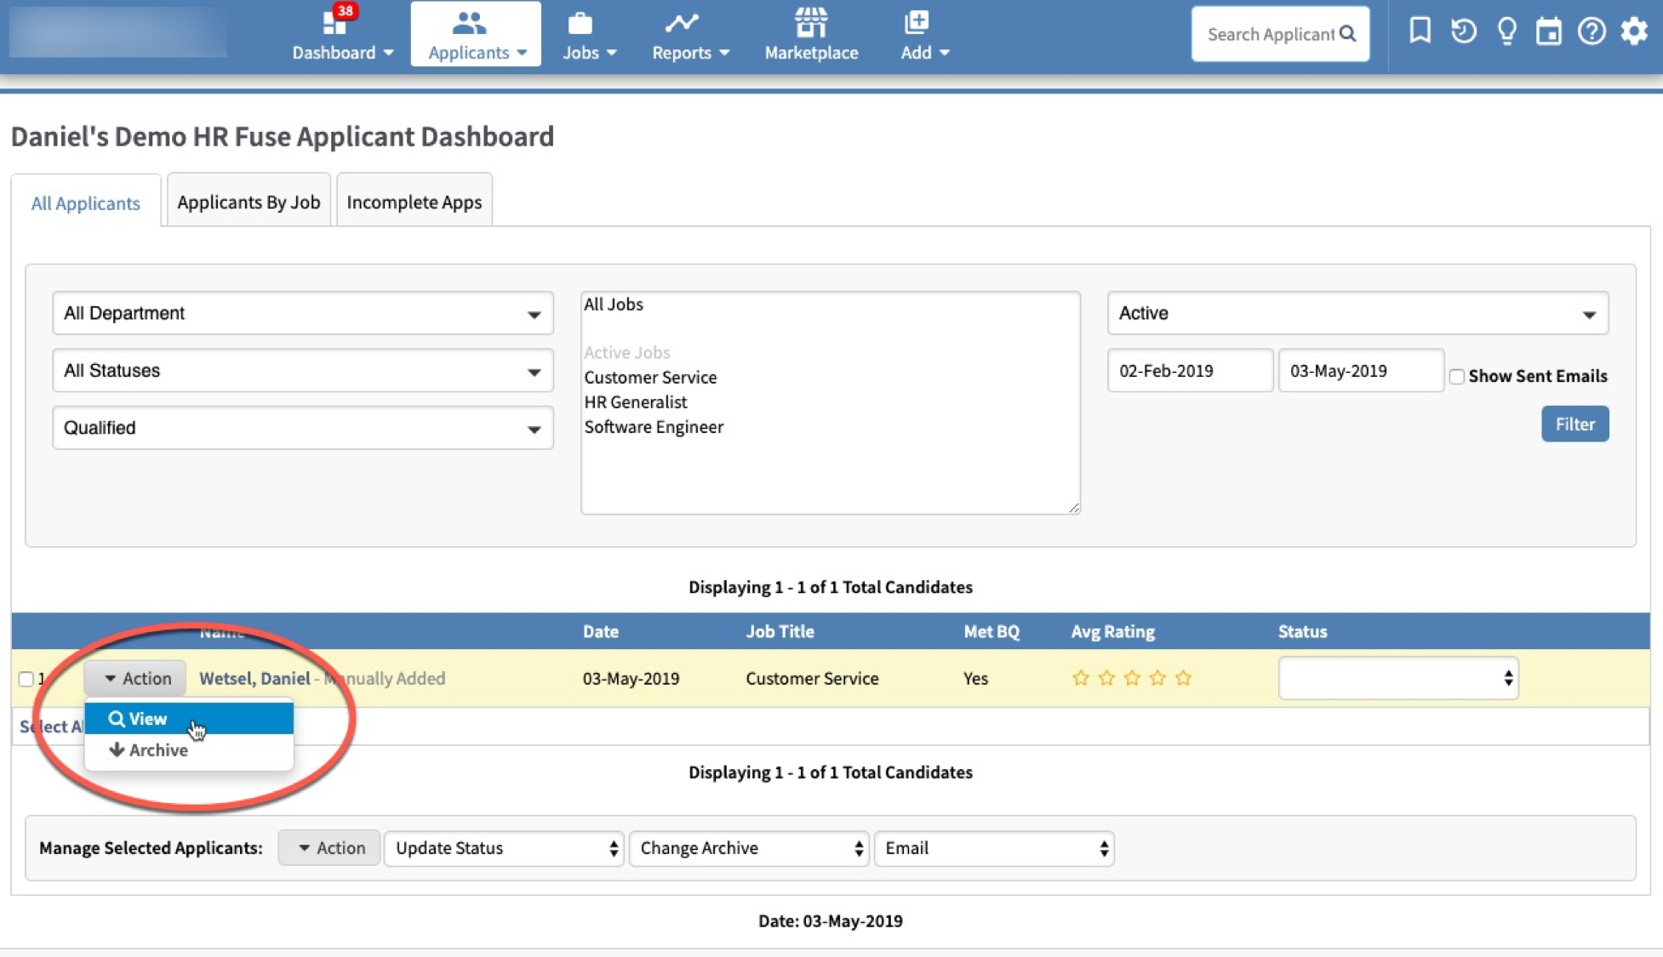
Task: Rate applicant with fifth star
Action: click(1183, 678)
